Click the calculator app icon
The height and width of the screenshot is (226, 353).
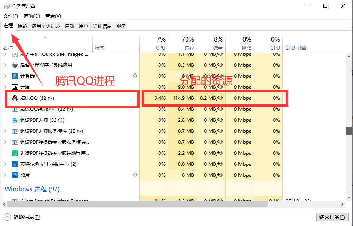[15, 76]
